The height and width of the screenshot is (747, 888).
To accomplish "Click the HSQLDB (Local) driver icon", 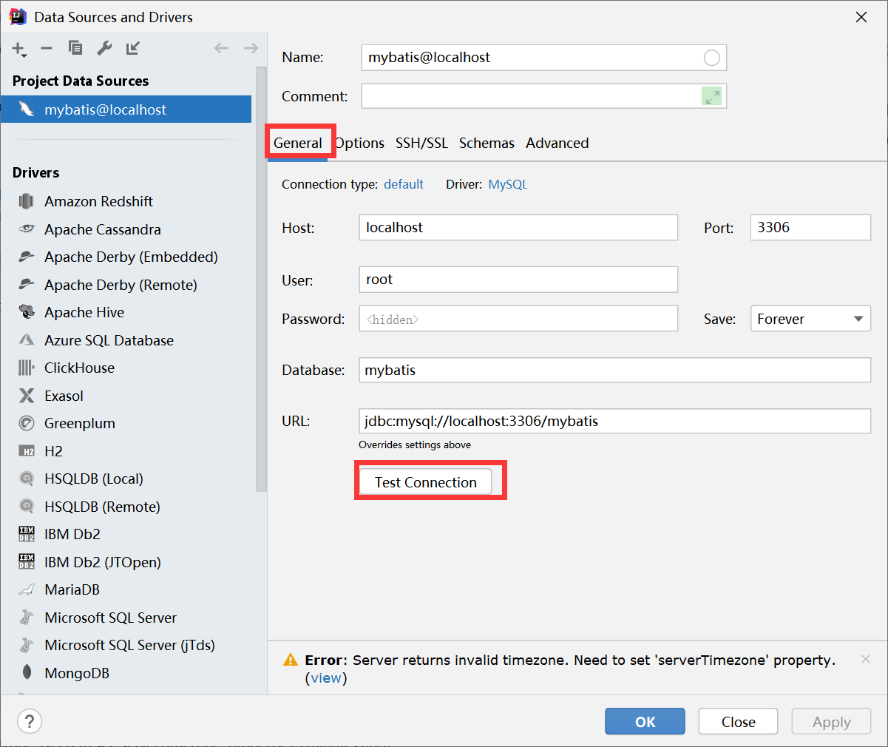I will (x=27, y=479).
